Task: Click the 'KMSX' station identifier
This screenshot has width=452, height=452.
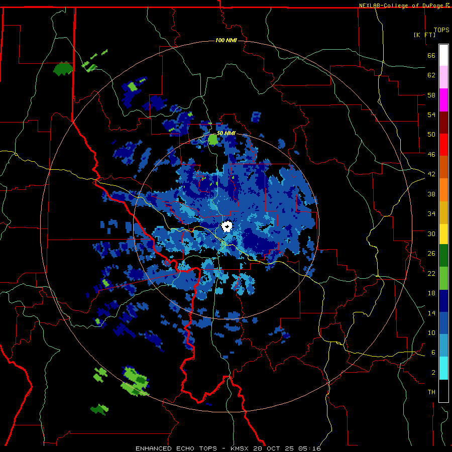Action: (239, 448)
